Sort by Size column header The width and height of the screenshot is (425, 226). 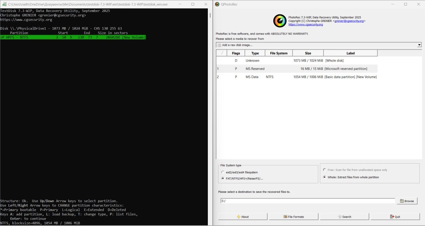click(308, 53)
